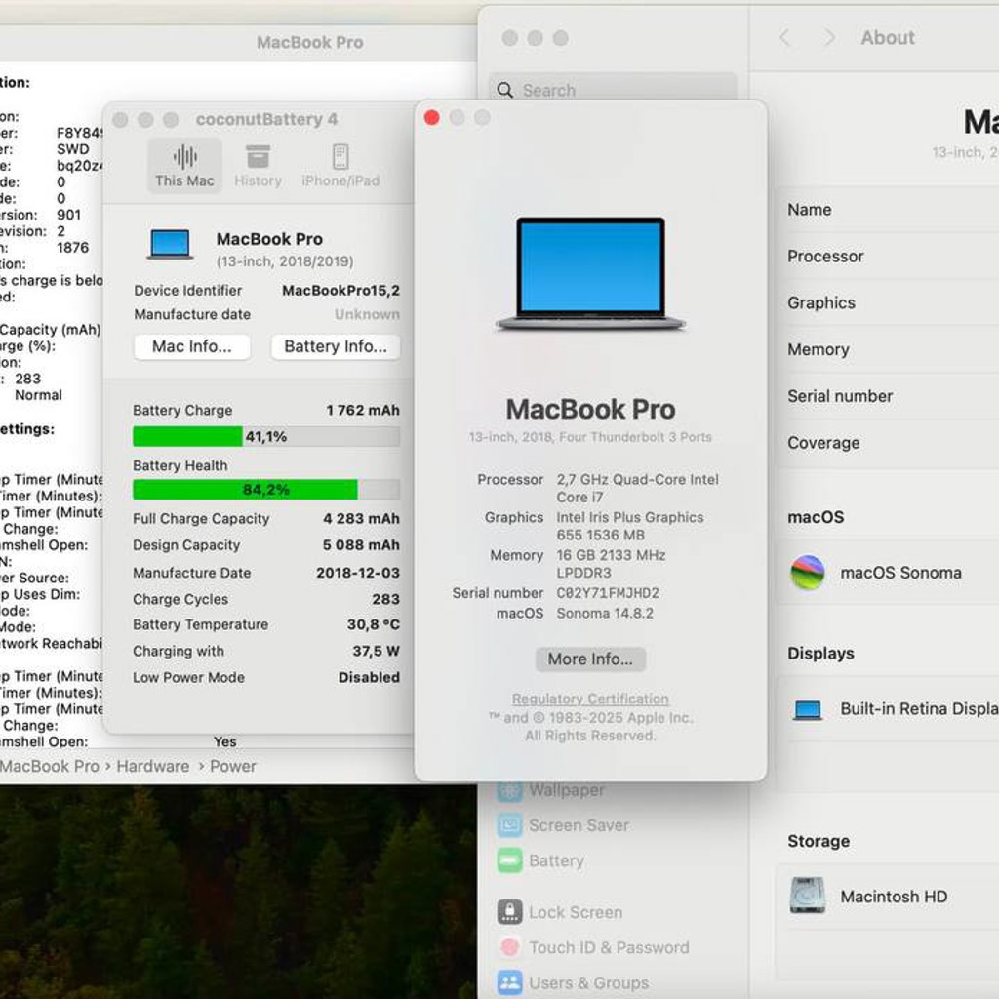Click the Processor row in About settings

click(888, 257)
